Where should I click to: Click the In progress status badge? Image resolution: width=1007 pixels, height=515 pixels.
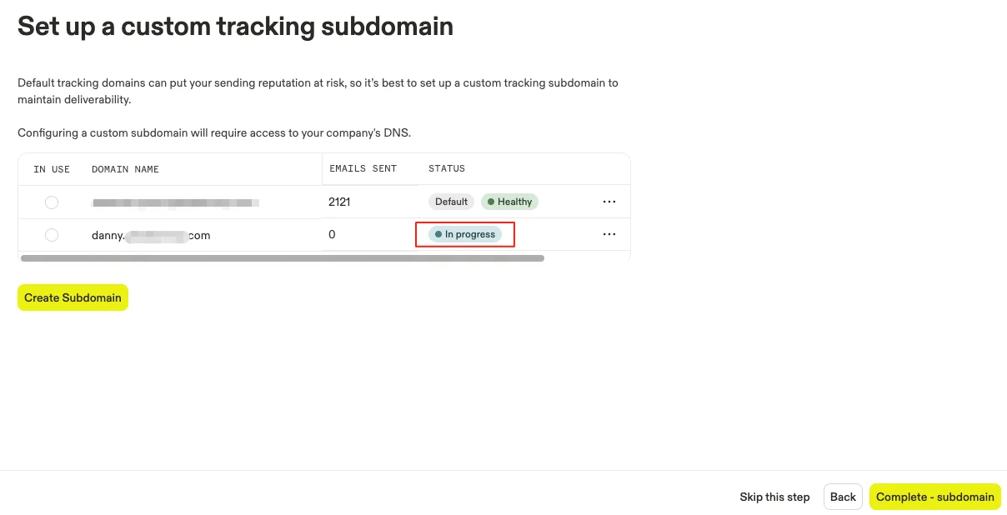465,234
